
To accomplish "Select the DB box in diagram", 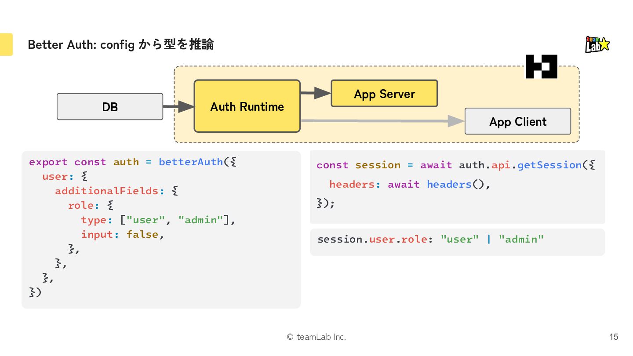I will [x=110, y=106].
